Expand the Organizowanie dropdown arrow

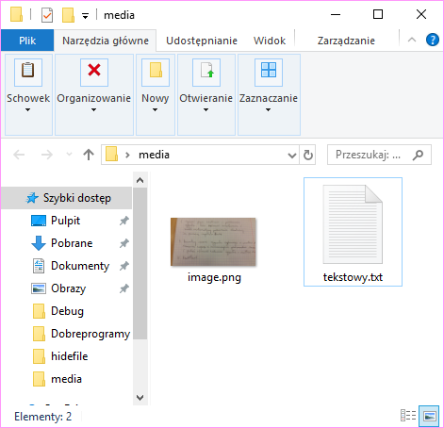point(93,109)
